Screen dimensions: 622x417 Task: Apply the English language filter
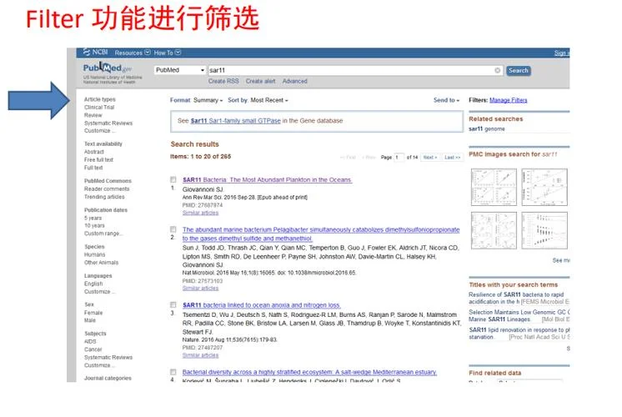point(93,284)
